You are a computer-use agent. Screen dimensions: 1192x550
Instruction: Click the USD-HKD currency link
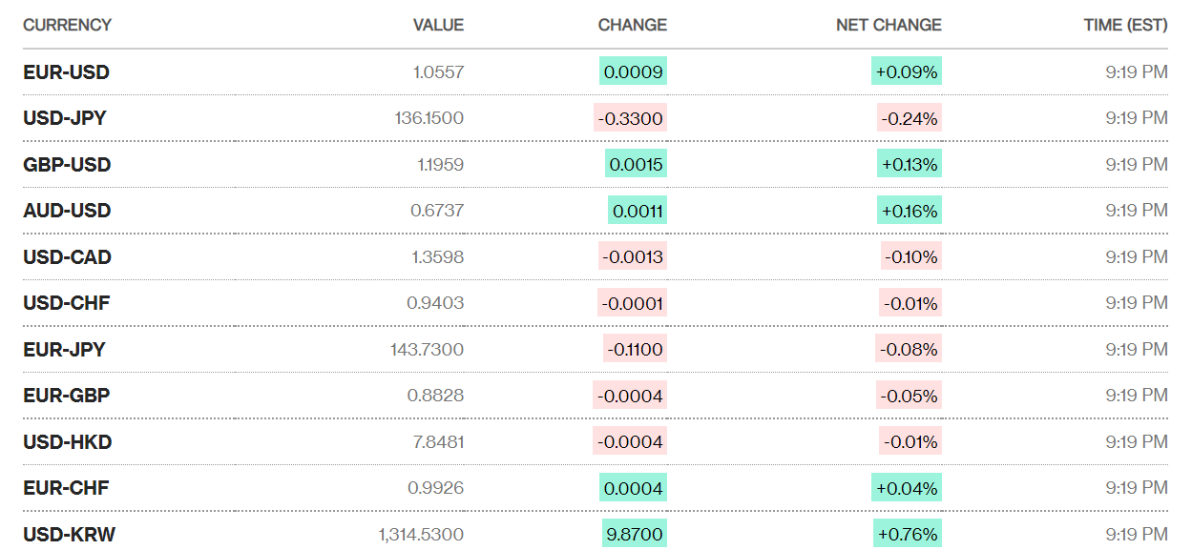67,442
